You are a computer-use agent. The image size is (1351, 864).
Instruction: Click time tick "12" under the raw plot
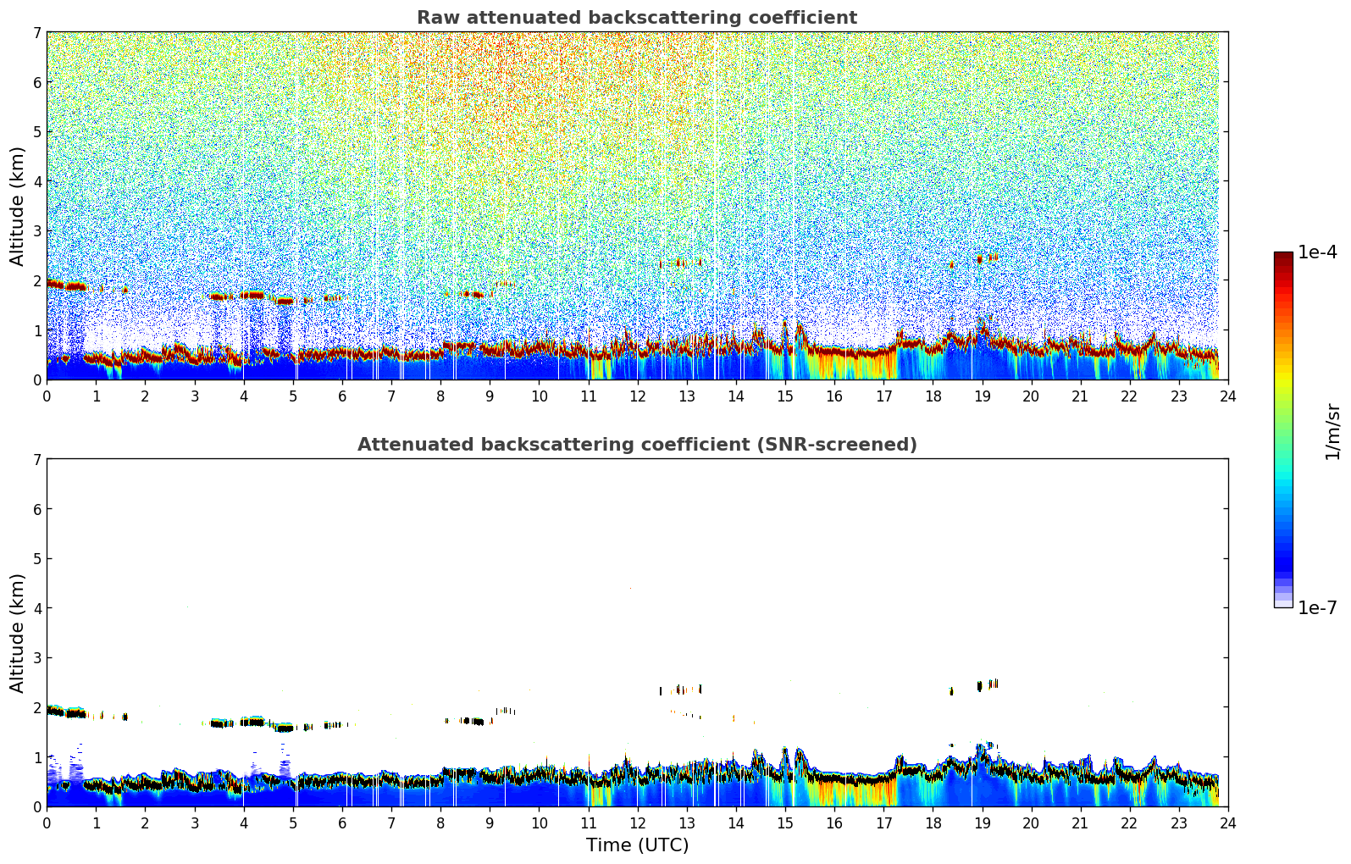[637, 396]
